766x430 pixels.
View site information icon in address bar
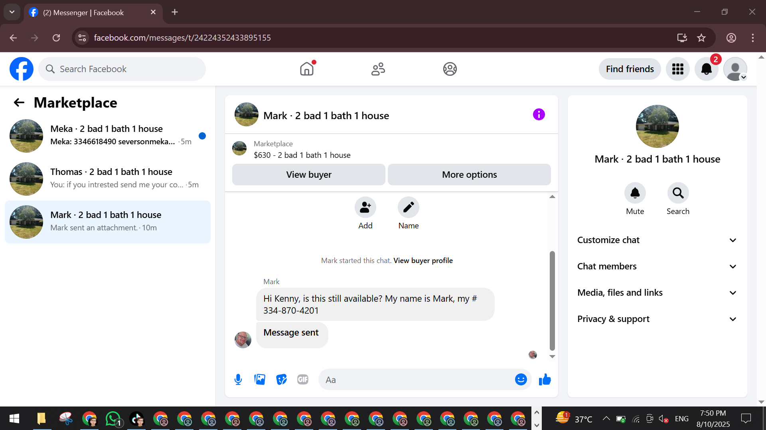pos(82,38)
